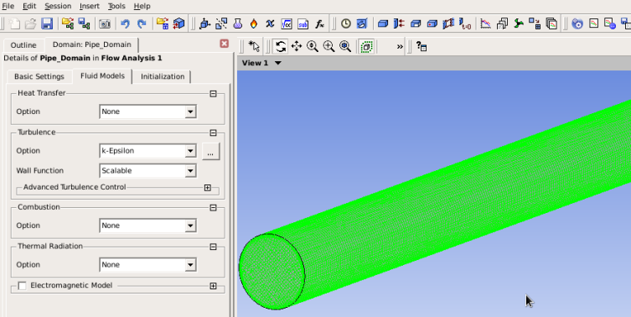Image resolution: width=631 pixels, height=317 pixels.
Task: Collapse the Combustion section
Action: click(214, 208)
